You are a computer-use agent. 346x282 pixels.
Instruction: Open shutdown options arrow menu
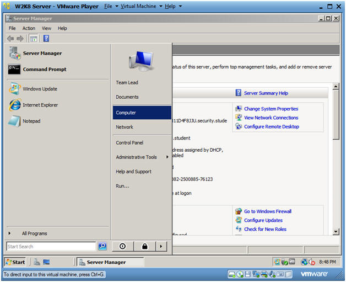[x=161, y=246]
